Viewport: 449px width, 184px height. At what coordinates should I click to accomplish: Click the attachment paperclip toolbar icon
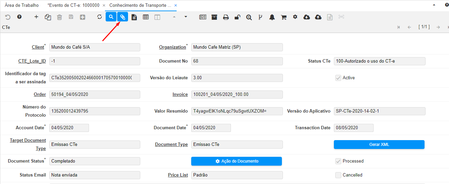click(x=123, y=17)
